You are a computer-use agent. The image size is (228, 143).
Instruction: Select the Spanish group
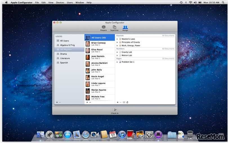click(x=70, y=62)
